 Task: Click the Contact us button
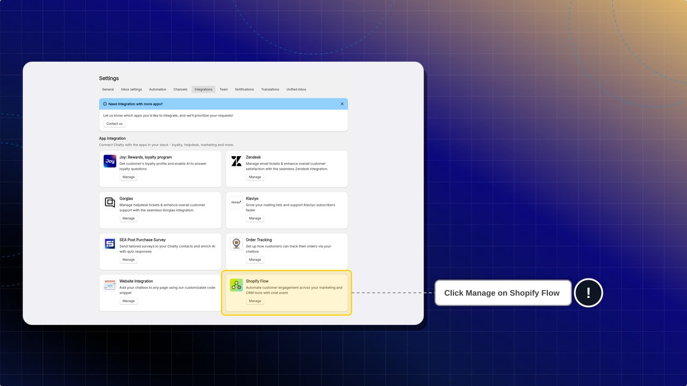[114, 124]
